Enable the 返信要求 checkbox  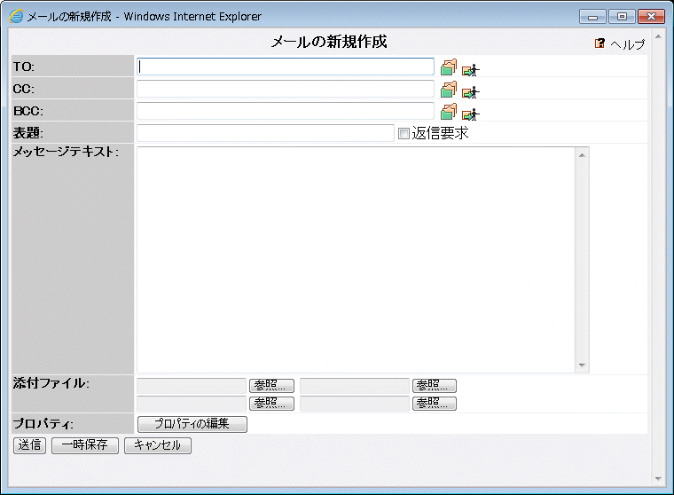point(404,133)
